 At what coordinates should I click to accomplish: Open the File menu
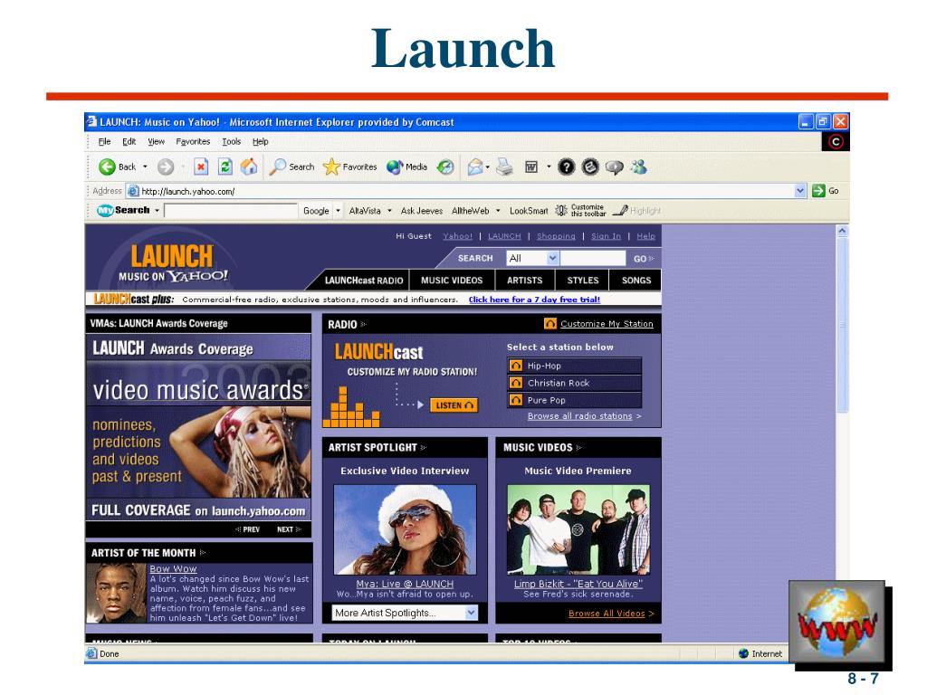104,142
